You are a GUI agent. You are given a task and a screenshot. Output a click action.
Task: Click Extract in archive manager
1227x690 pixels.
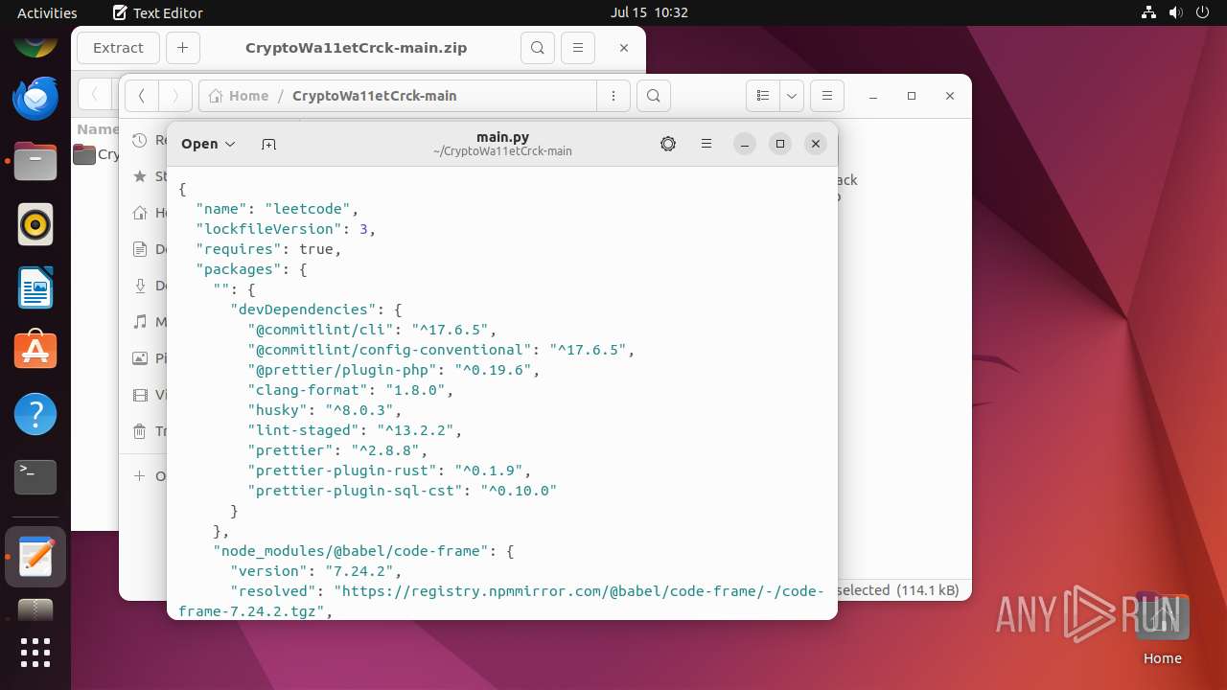(x=118, y=48)
